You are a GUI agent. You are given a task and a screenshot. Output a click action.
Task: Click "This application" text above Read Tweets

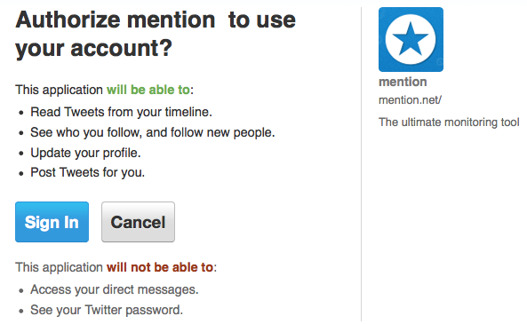[59, 90]
